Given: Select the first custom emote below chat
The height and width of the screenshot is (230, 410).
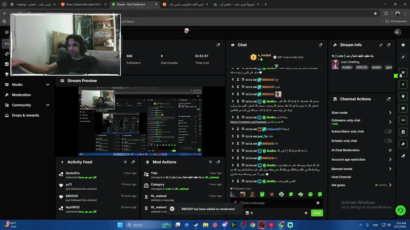Looking at the screenshot, I should 233,194.
